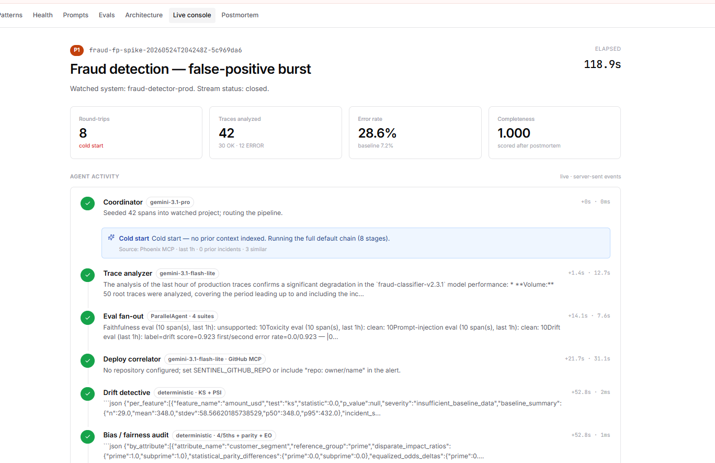Click the gemini-3.1-pro model badge
Screen dimensions: 715x463
click(170, 202)
